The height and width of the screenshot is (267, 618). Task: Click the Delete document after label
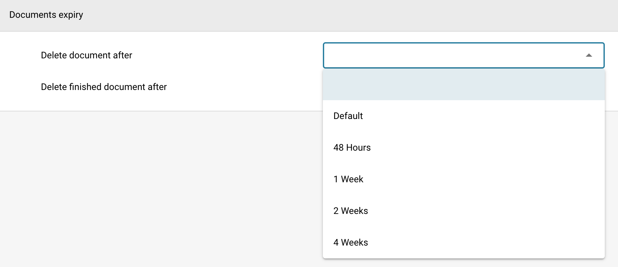[86, 55]
